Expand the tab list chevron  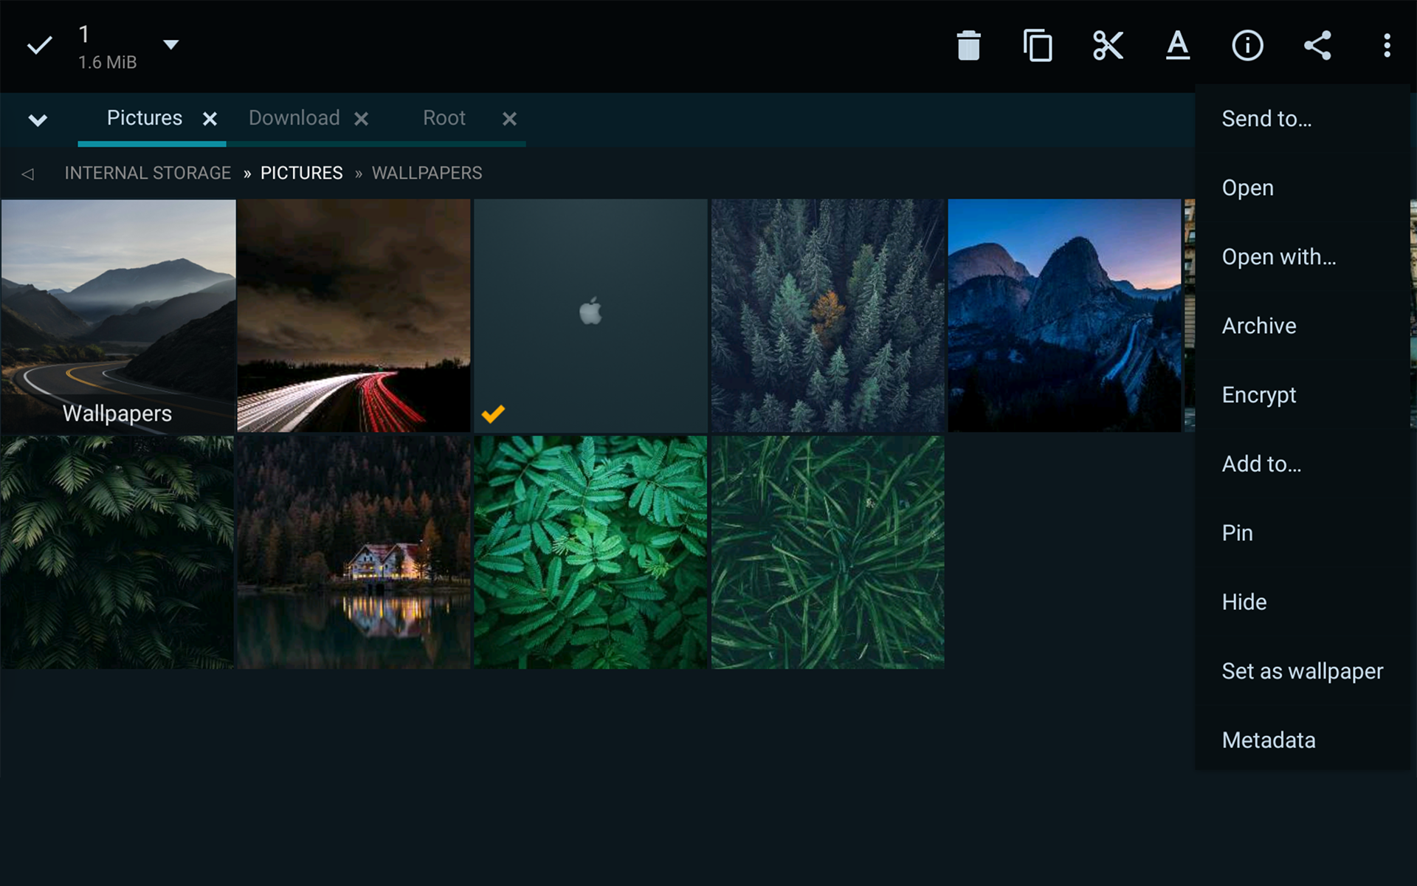coord(38,120)
